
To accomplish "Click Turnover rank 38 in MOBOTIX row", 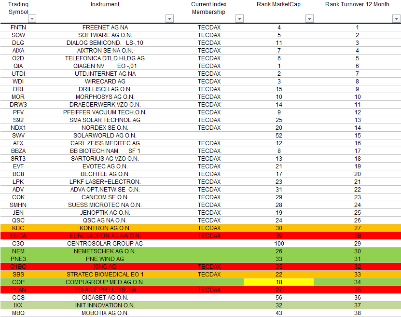I will [x=357, y=313].
